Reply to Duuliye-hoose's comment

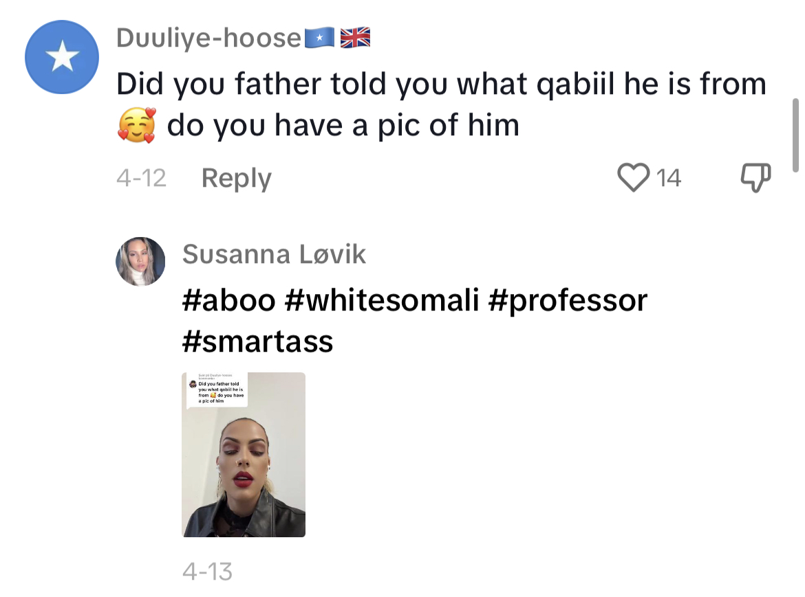(x=236, y=179)
